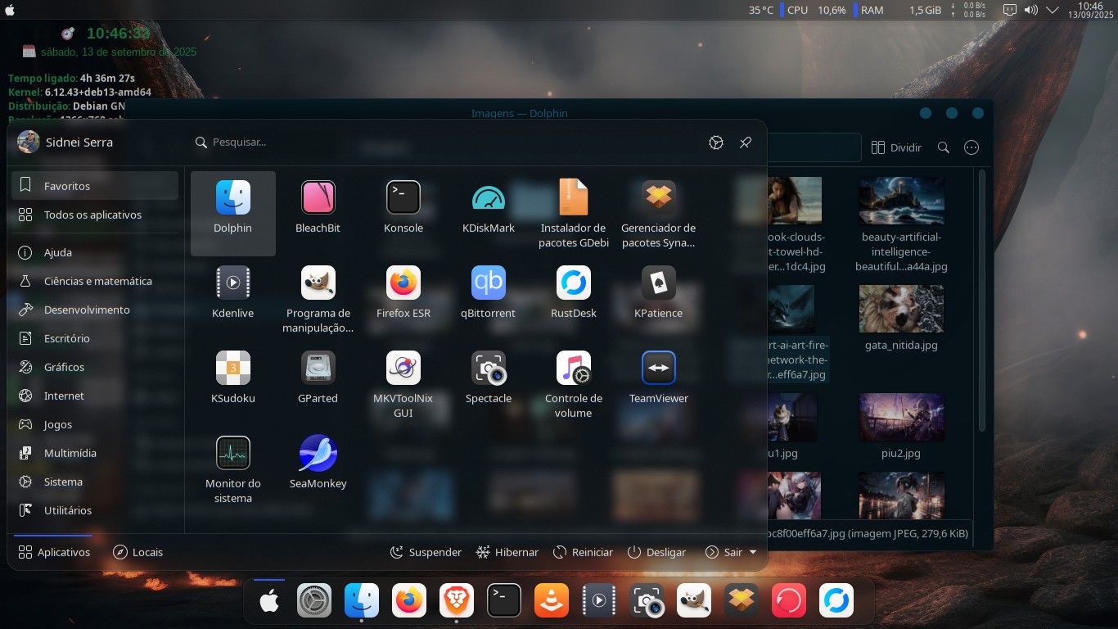This screenshot has height=629, width=1118.
Task: Click the Sidnei Serra user avatar
Action: [29, 142]
